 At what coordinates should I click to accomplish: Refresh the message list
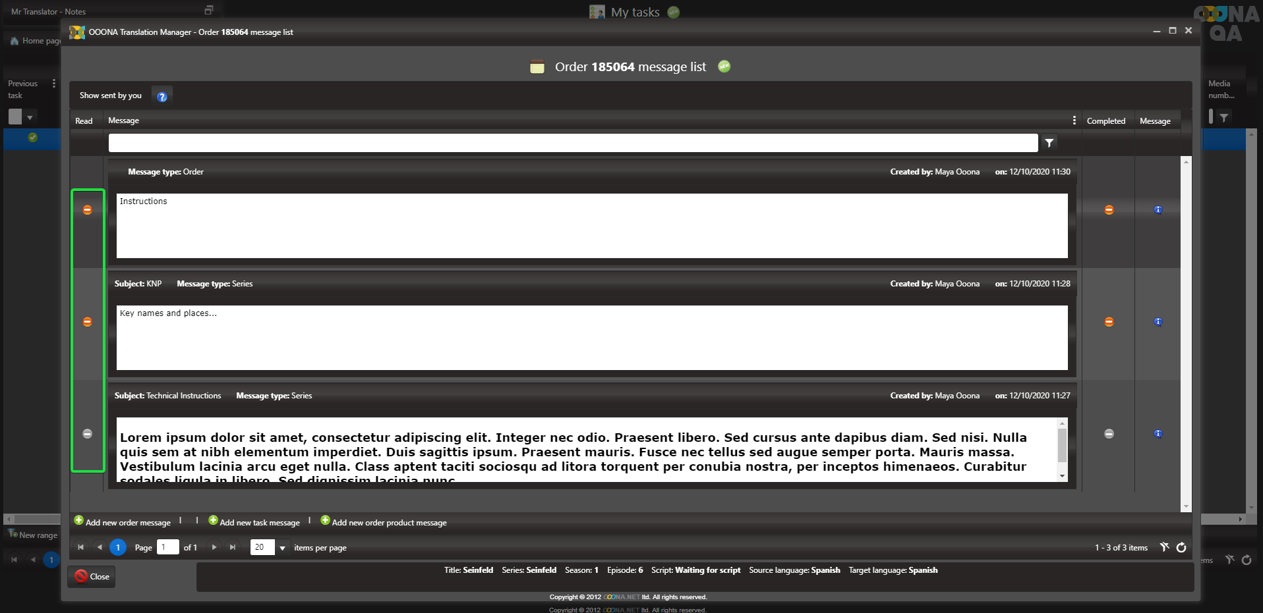1181,547
